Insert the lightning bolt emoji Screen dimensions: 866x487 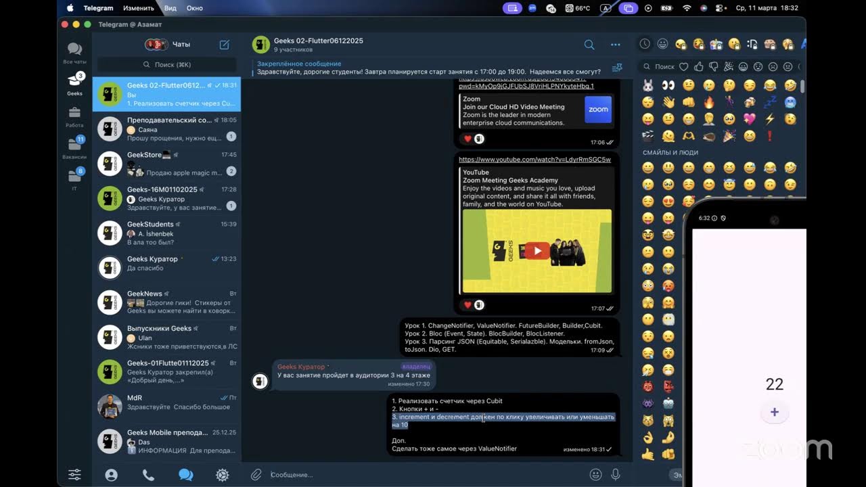pos(769,119)
